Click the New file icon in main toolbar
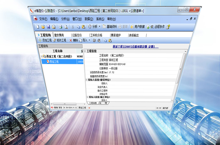 pos(38,27)
